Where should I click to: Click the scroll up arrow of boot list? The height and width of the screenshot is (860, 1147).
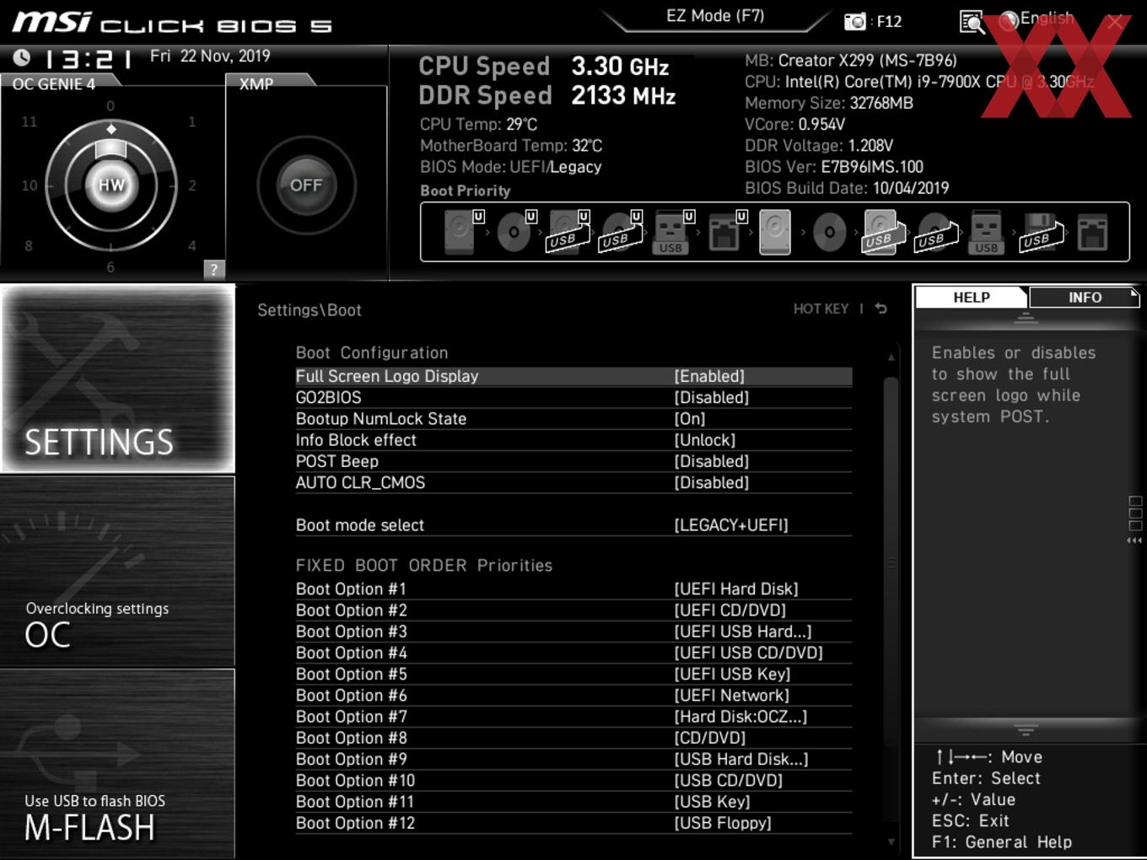(891, 357)
